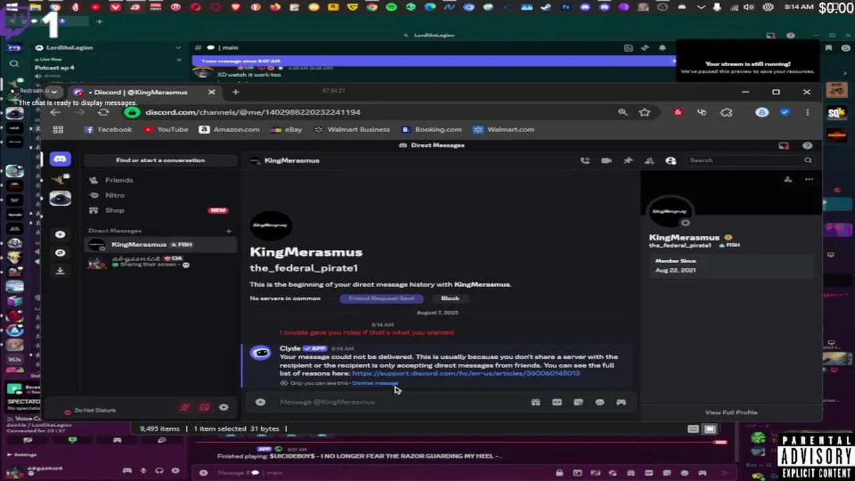855x481 pixels.
Task: Open Shop in Discord sidebar
Action: tap(160, 210)
